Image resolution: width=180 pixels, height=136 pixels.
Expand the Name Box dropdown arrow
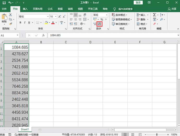(x=17, y=35)
